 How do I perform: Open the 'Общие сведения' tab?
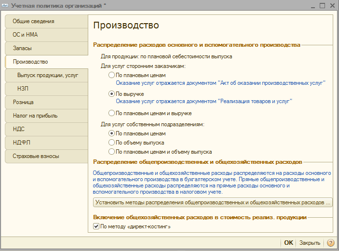point(46,21)
